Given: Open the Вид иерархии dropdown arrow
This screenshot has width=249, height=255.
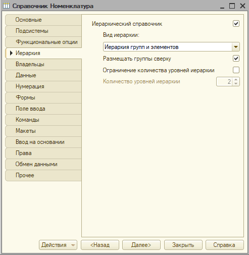Looking at the screenshot, I should (236, 47).
